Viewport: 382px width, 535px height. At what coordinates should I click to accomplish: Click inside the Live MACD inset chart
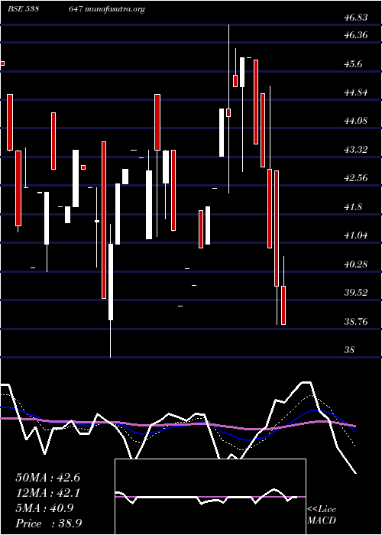(x=210, y=497)
